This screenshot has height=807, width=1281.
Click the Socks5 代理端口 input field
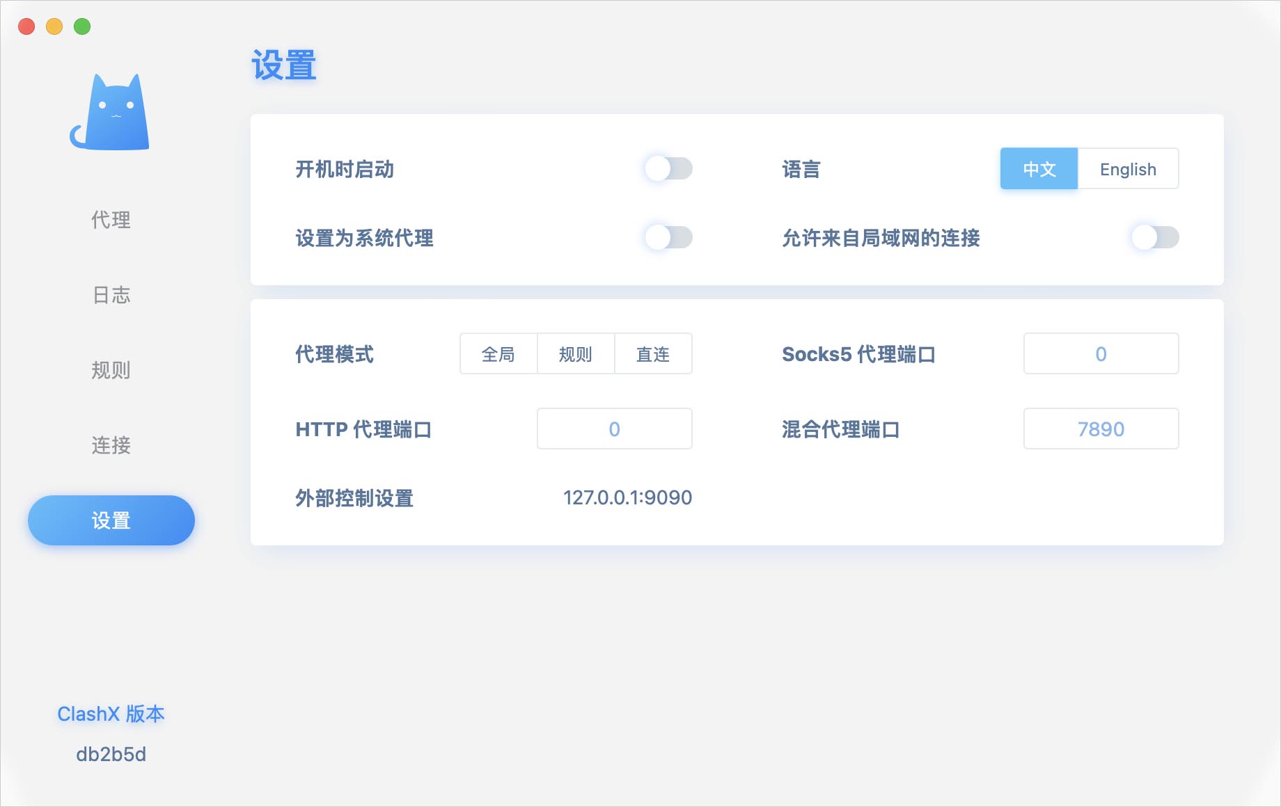click(x=1101, y=354)
